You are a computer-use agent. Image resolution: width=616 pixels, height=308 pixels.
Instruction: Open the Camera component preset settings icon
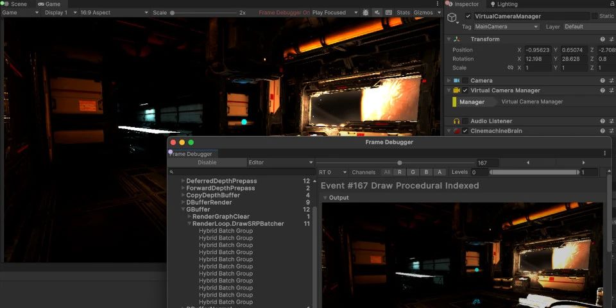[612, 81]
